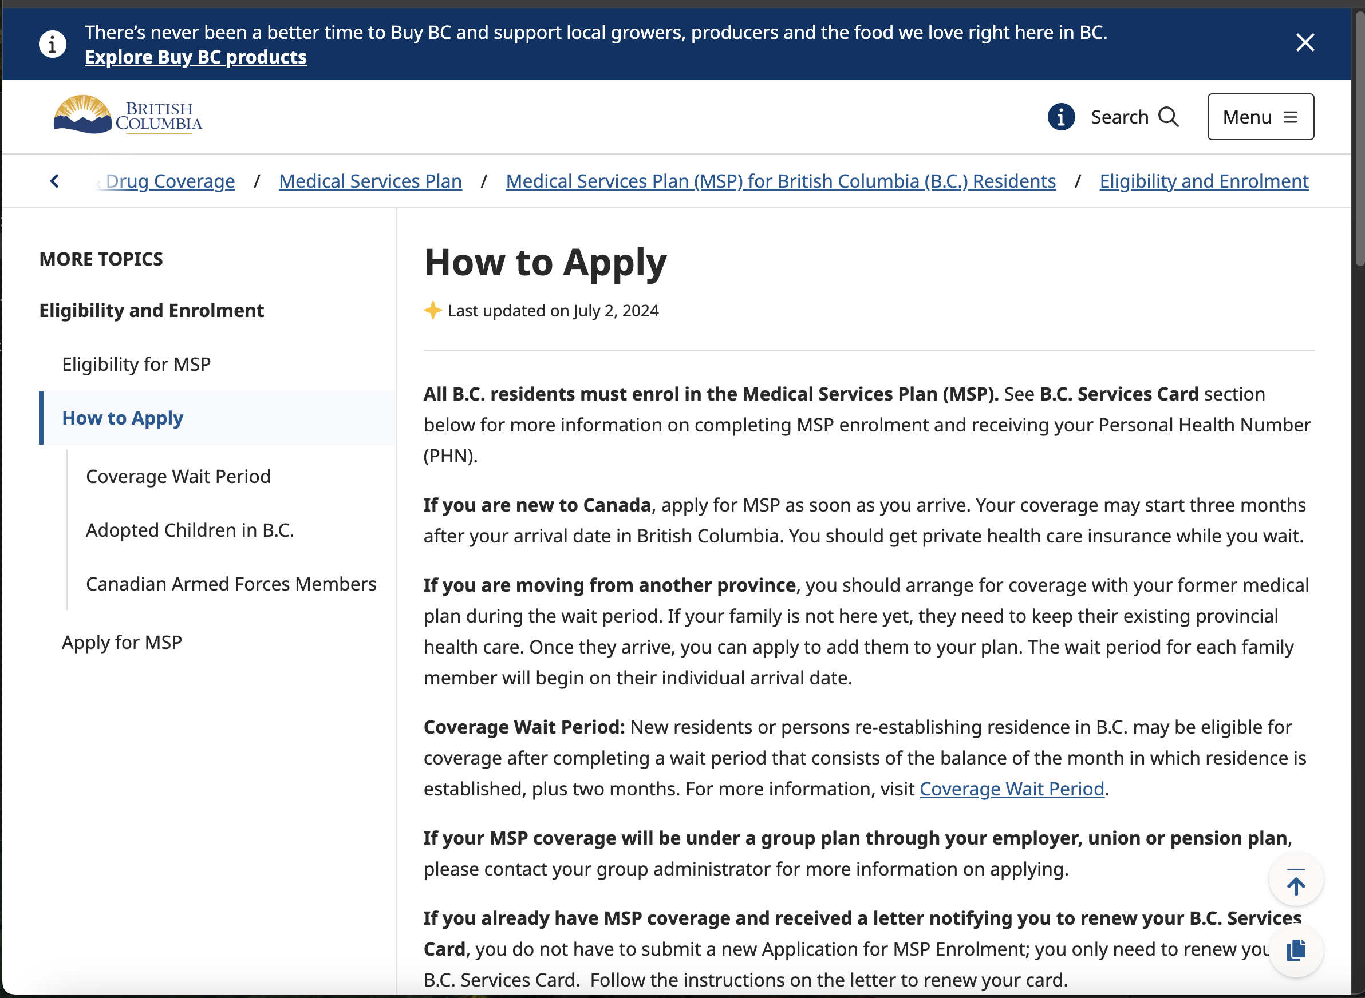The image size is (1365, 998).
Task: Click the Last updated on July 2, 2024 text
Action: (553, 311)
